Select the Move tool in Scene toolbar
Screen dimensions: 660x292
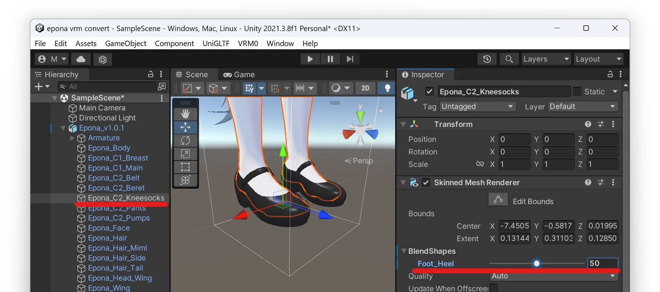pyautogui.click(x=185, y=127)
